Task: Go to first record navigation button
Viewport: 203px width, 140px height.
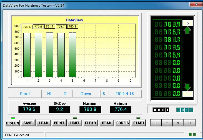Action: (156, 123)
